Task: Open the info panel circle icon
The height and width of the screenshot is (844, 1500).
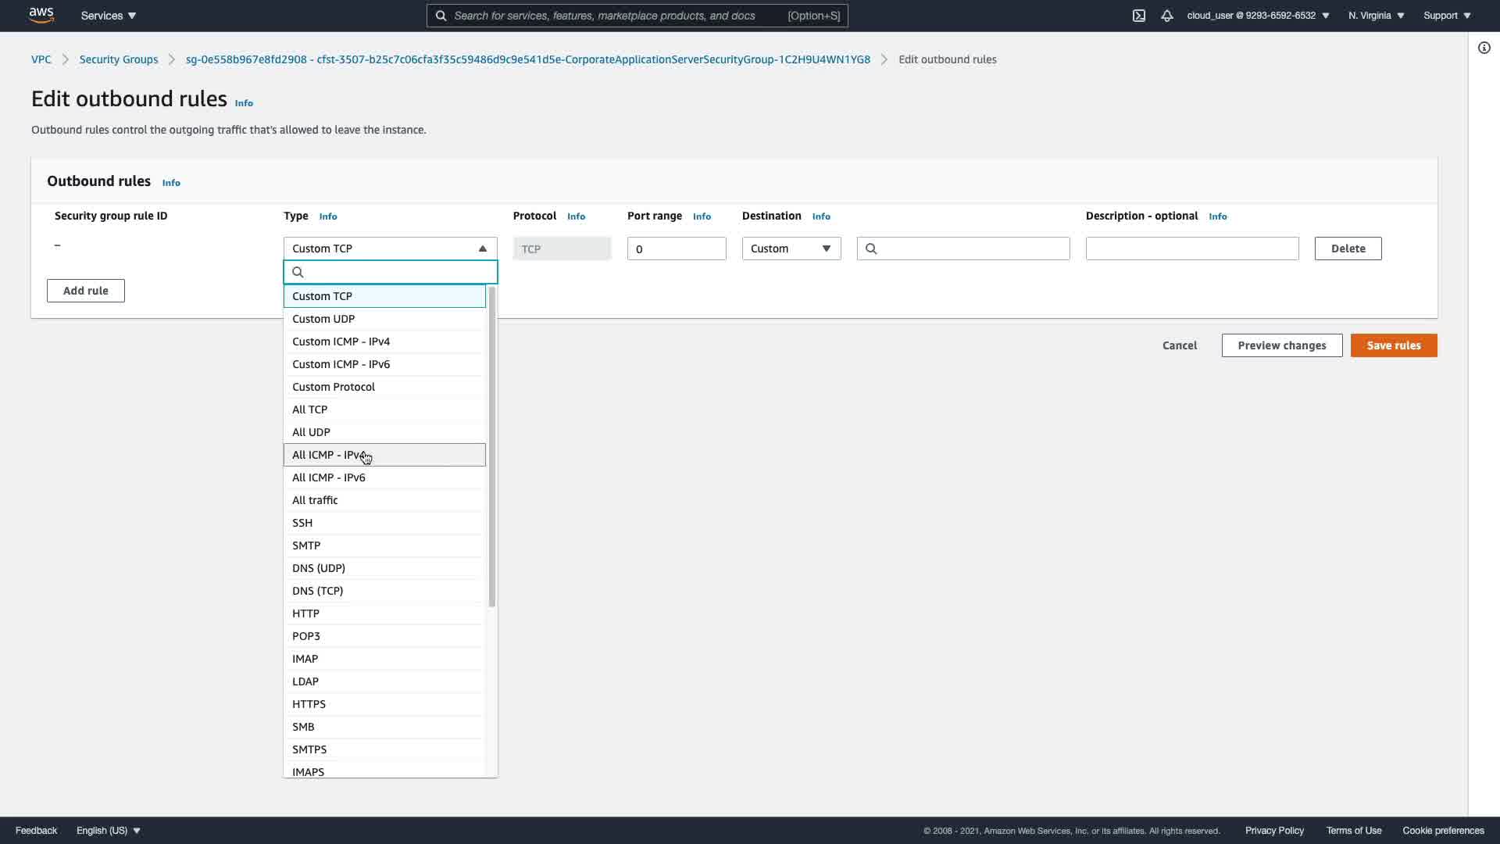Action: point(1484,48)
